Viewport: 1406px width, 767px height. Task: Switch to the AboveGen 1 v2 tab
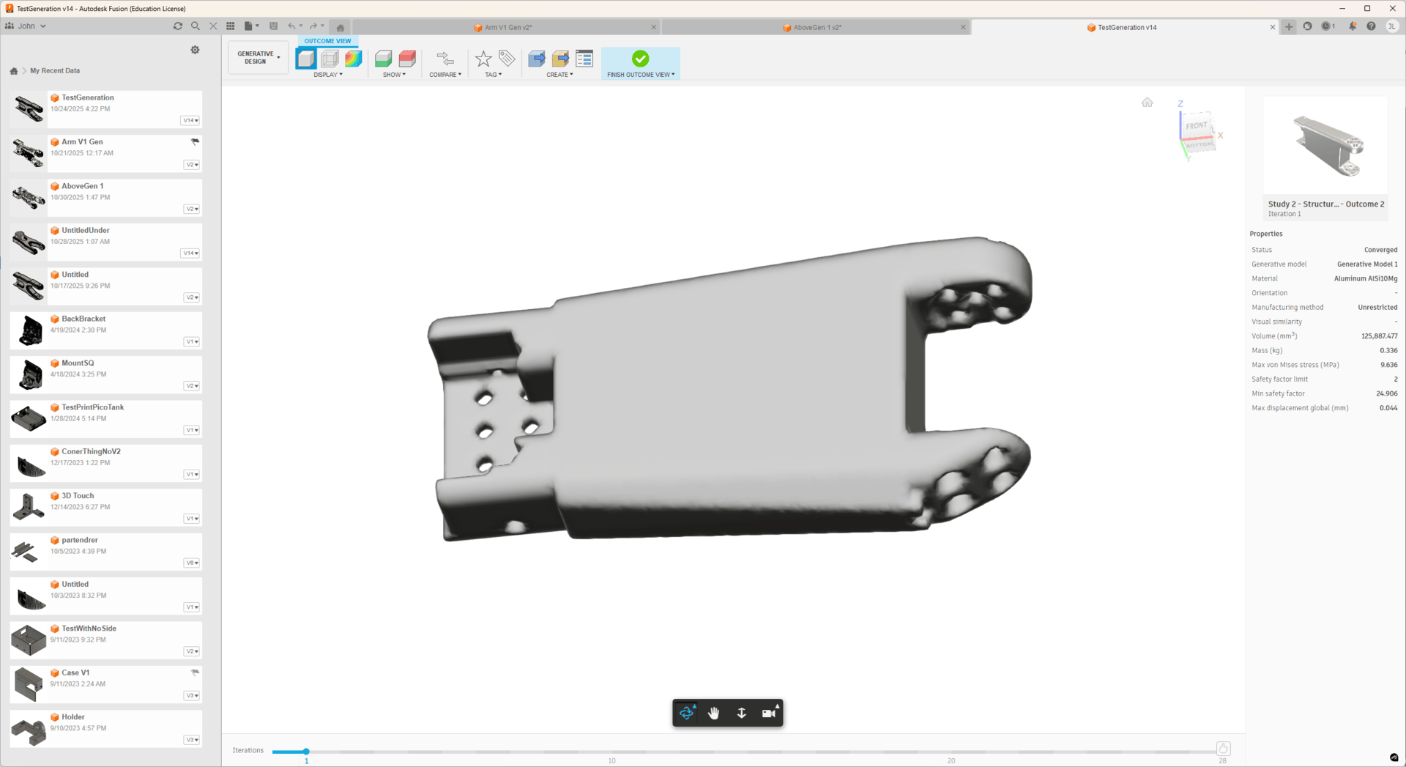click(816, 27)
